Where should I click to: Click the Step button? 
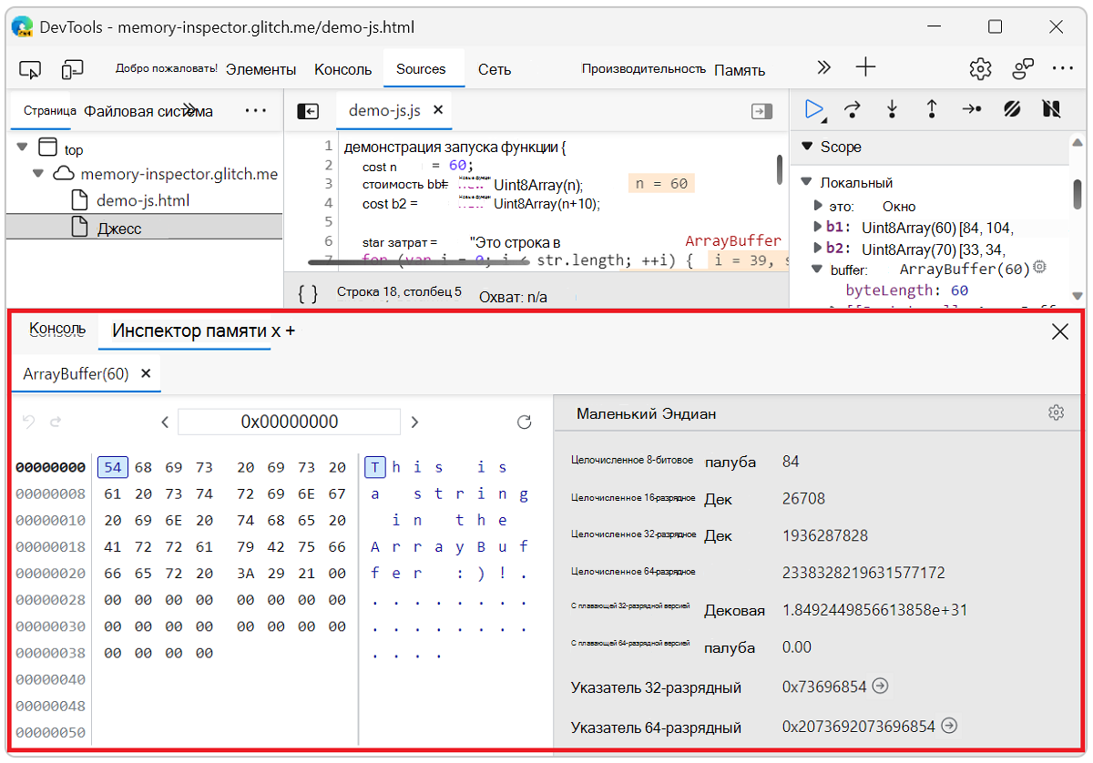click(972, 109)
